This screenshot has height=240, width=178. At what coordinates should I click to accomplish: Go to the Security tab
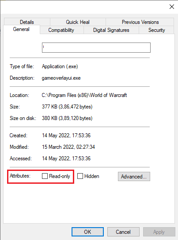click(x=157, y=30)
